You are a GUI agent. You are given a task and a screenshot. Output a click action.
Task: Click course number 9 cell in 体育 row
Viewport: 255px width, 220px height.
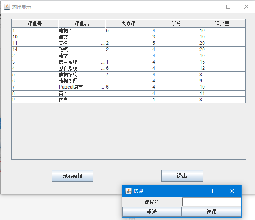(x=35, y=100)
